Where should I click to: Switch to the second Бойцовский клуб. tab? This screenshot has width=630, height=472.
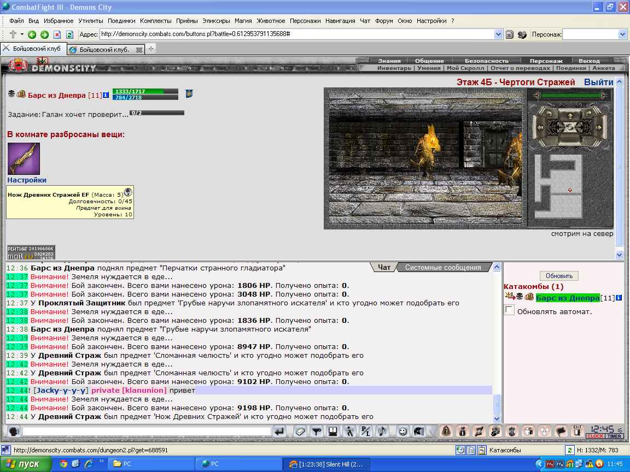pyautogui.click(x=104, y=49)
